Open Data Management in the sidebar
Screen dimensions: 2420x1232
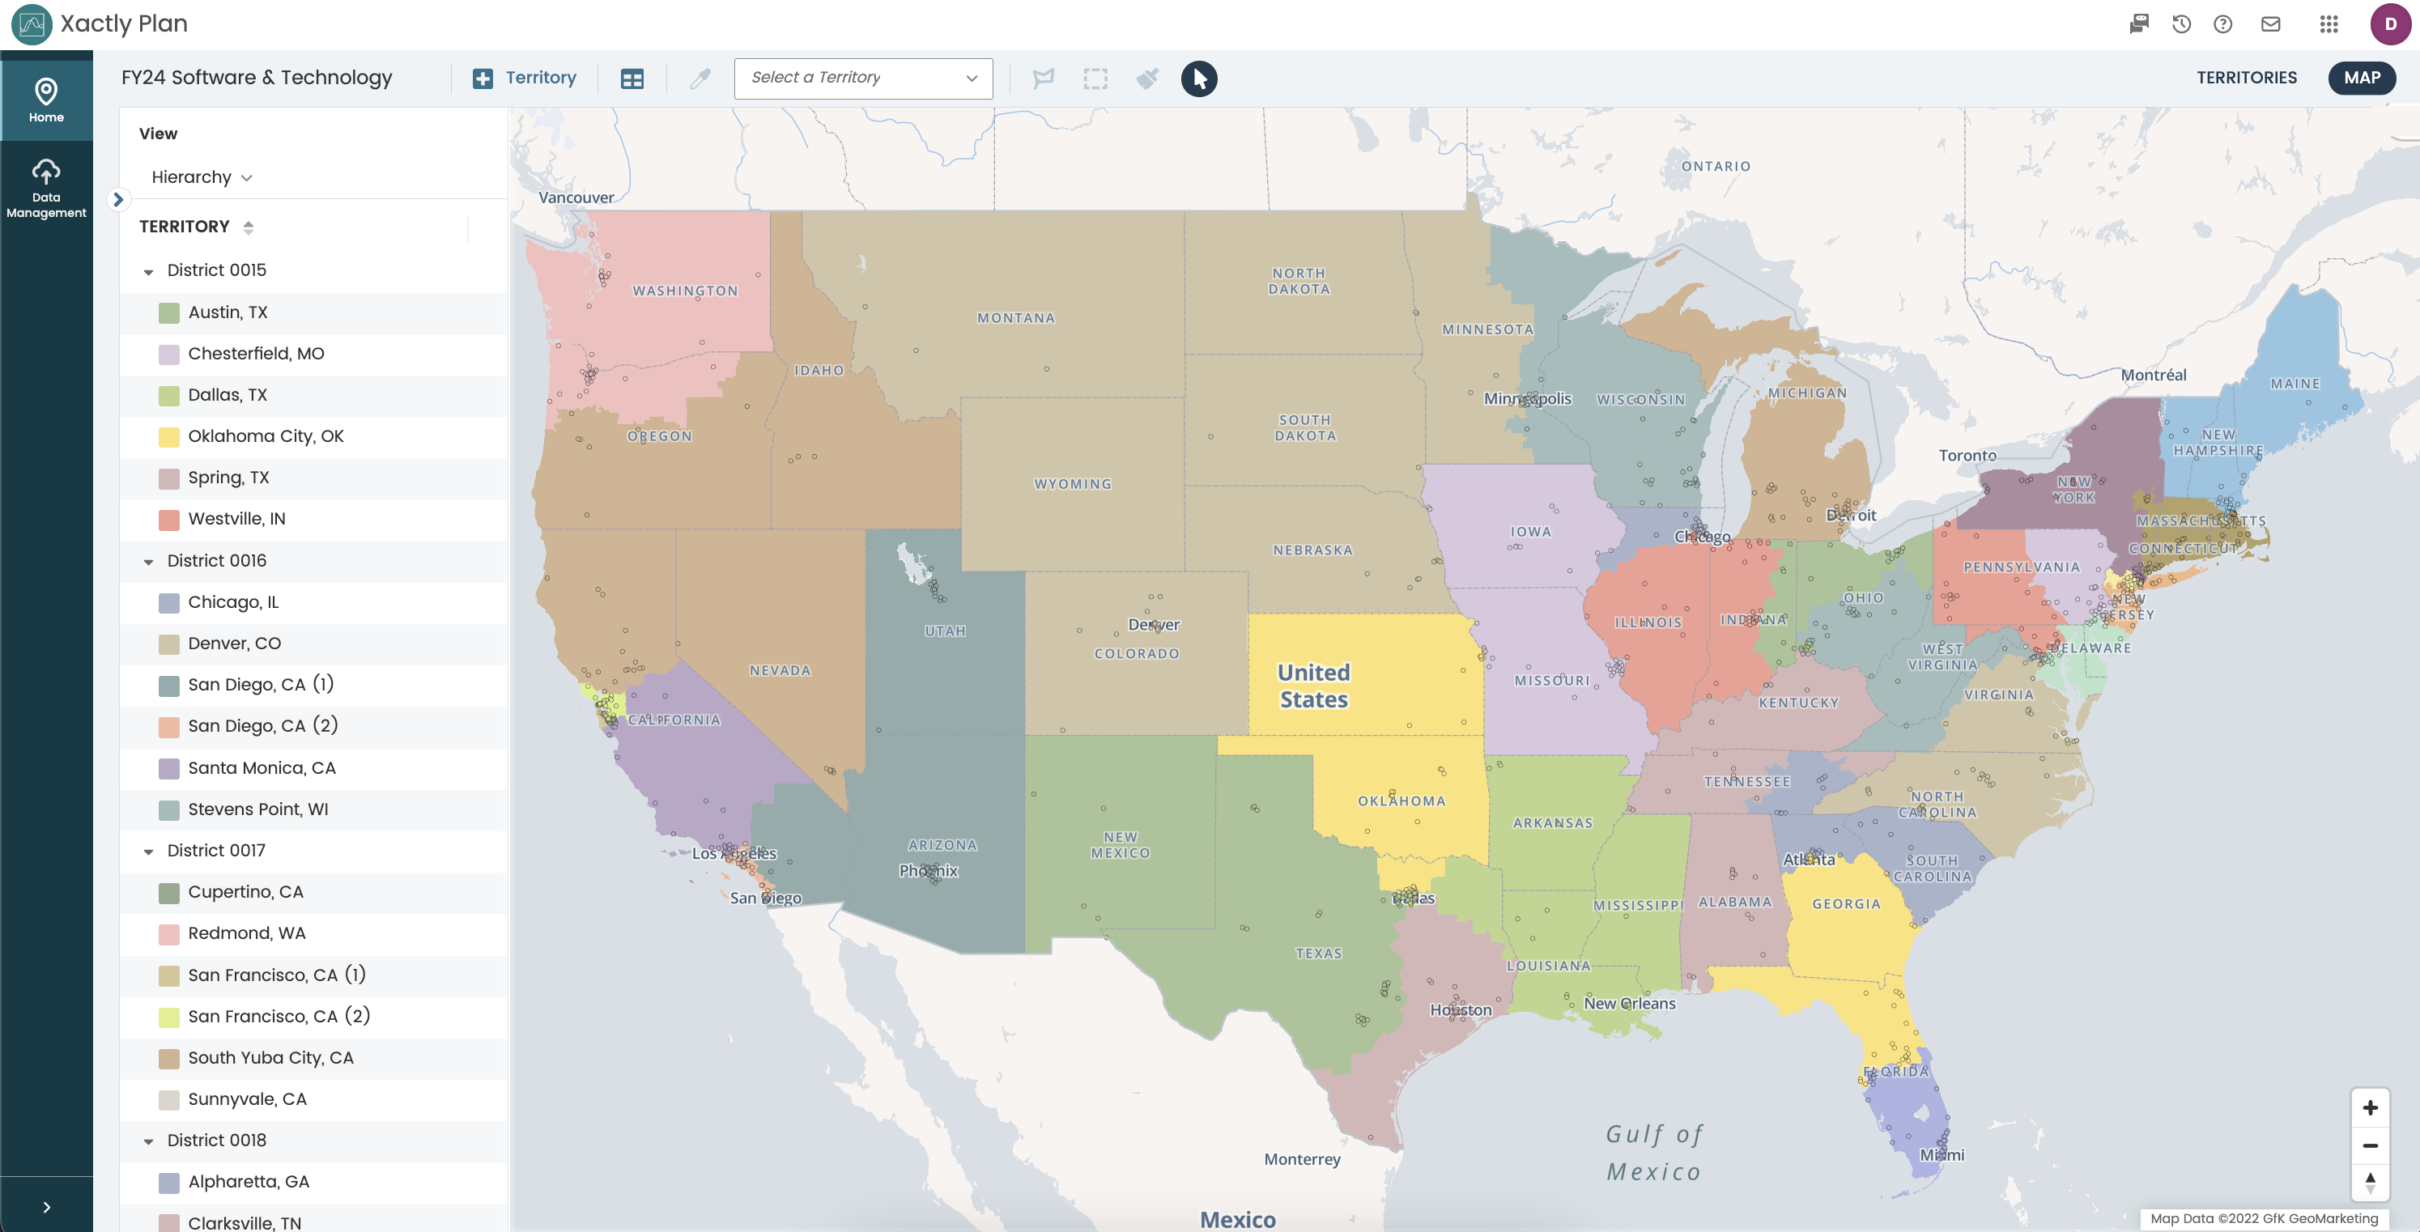click(46, 188)
